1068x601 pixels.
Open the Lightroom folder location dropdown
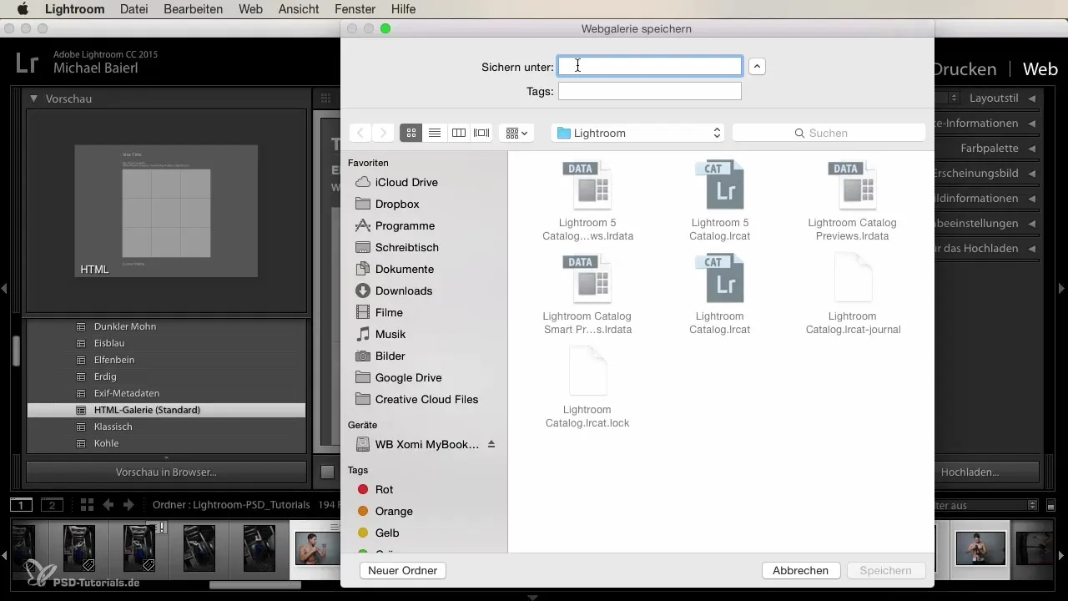[x=638, y=133]
